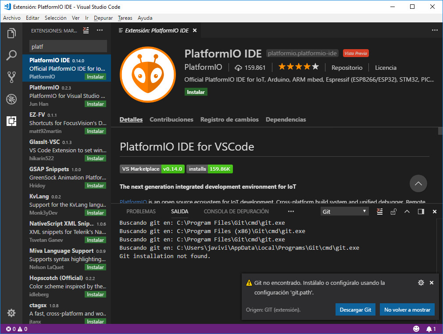Click the feedback smiley in status bar
The width and height of the screenshot is (443, 334).
(416, 329)
